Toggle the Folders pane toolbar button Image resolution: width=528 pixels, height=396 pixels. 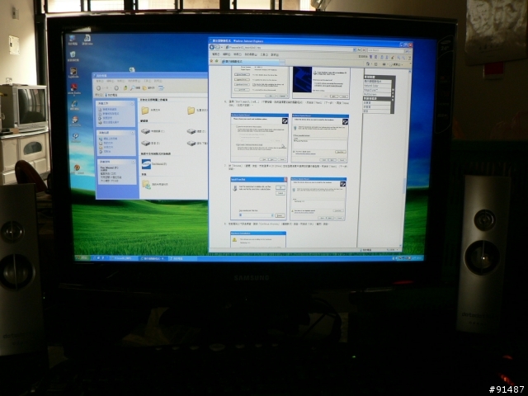148,88
